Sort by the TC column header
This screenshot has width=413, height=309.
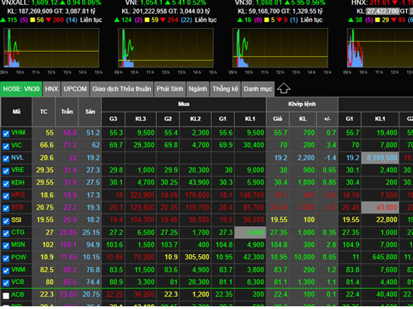coord(43,112)
